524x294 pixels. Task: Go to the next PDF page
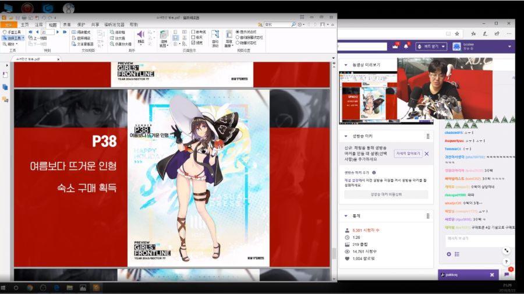click(x=58, y=32)
